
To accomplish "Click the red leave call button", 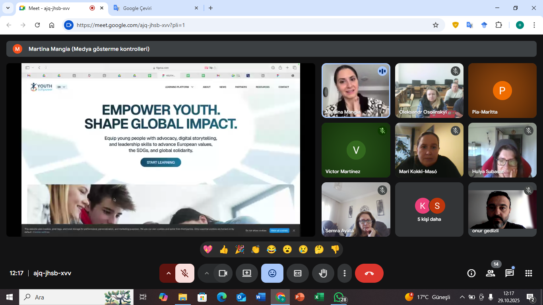I will click(x=369, y=273).
